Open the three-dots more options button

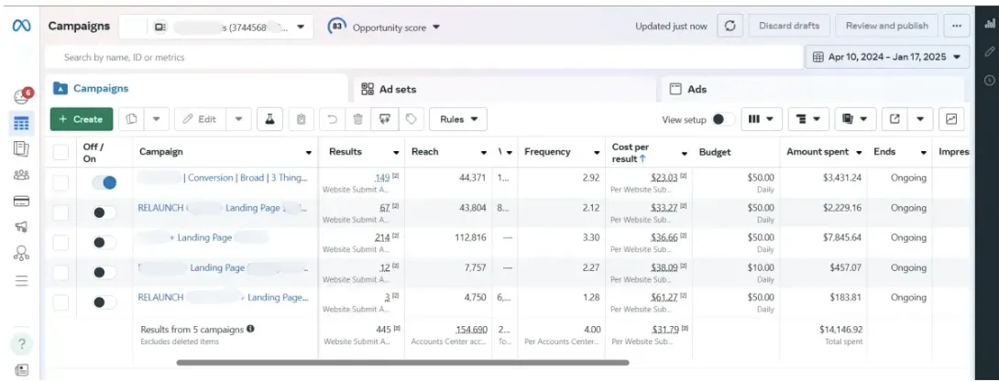pos(956,27)
